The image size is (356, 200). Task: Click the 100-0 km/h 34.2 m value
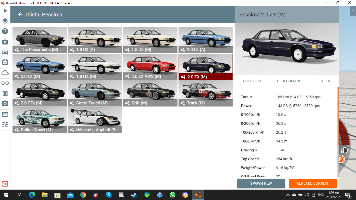(282, 141)
